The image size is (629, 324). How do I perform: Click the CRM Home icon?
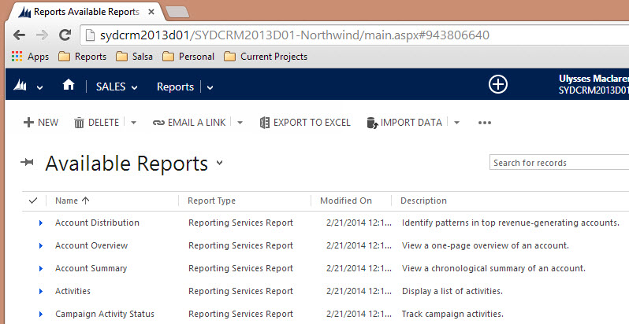point(69,86)
